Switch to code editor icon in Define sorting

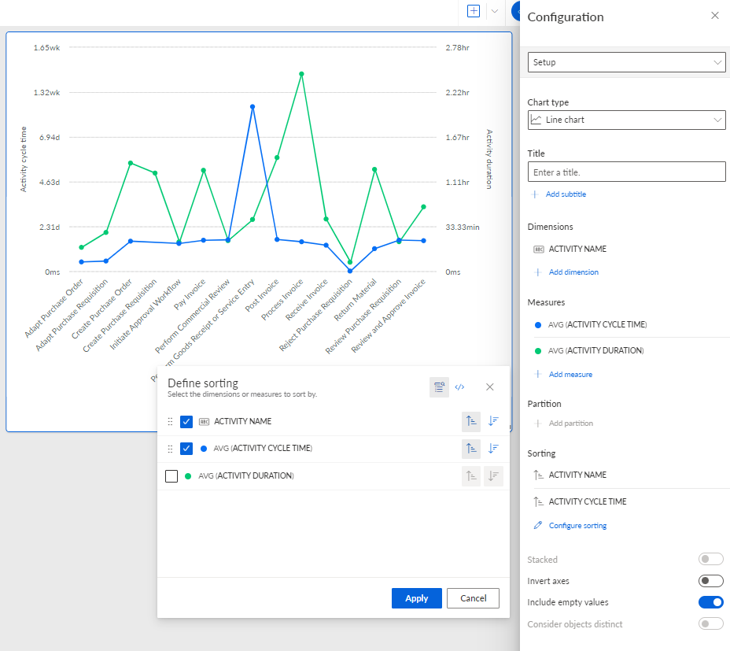tap(459, 387)
